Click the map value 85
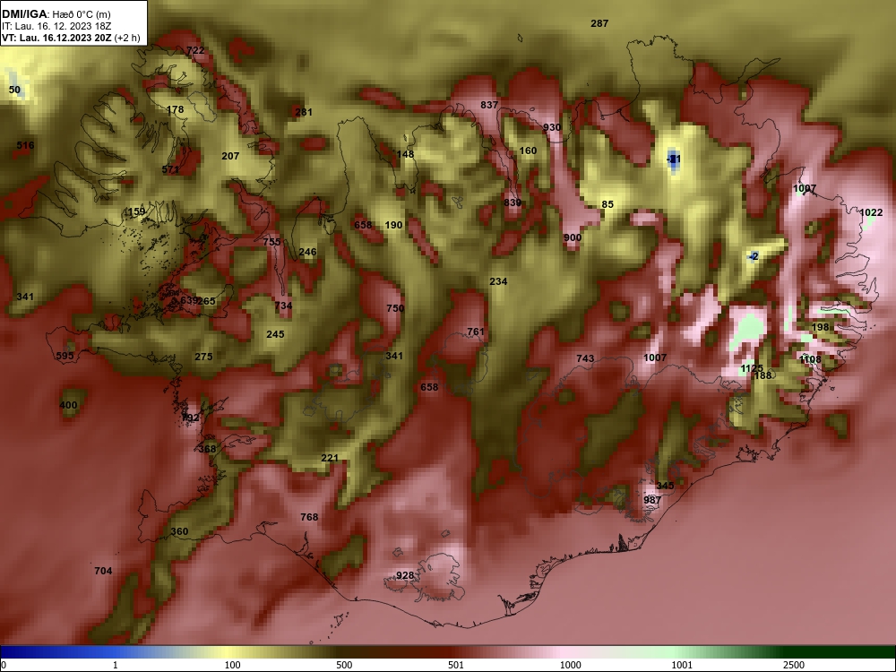The height and width of the screenshot is (672, 896). 607,204
